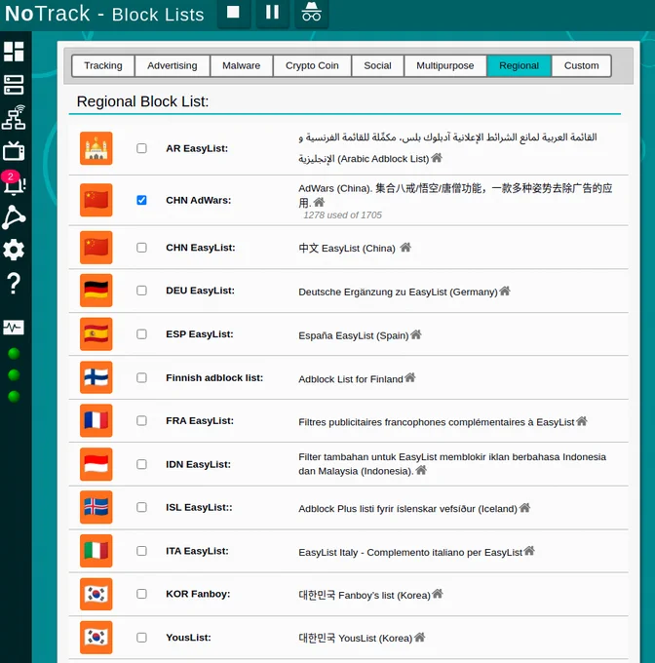Click the 'Regional Block List:' heading
Viewport: 655px width, 663px height.
tap(142, 101)
